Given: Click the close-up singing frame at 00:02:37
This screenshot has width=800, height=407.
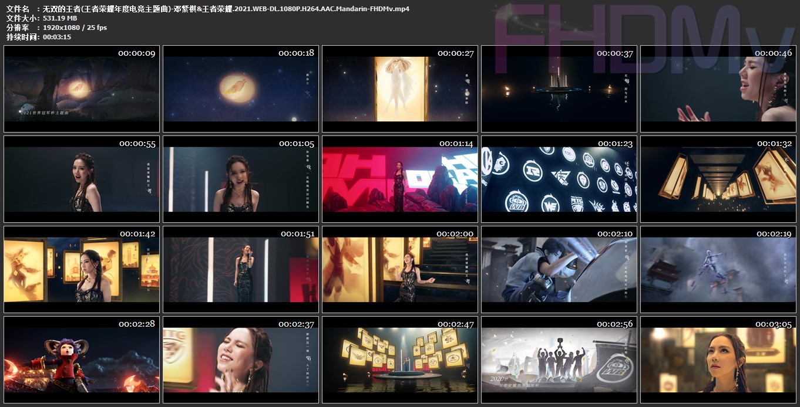Looking at the screenshot, I should (x=241, y=360).
